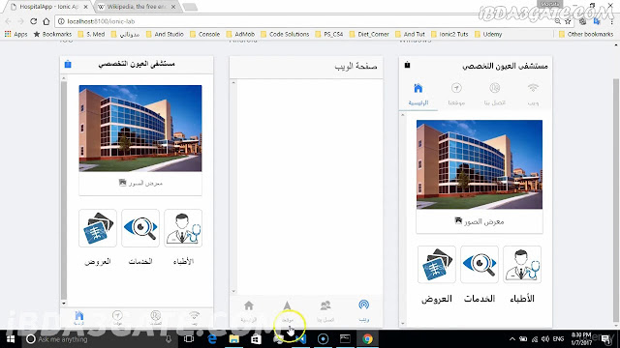The height and width of the screenshot is (348, 620).
Task: Open Diet_Corner bookmark folder
Action: [369, 35]
